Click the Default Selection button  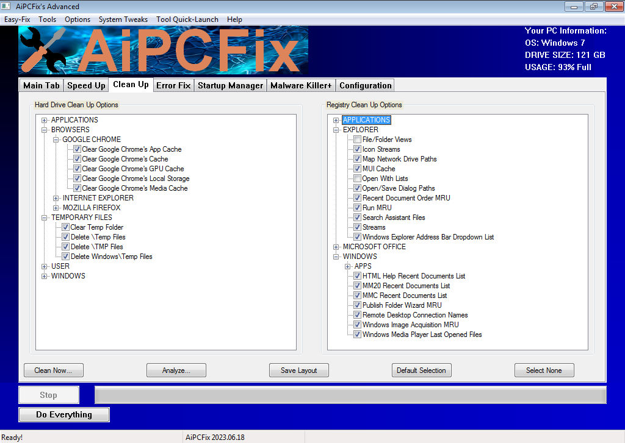(421, 370)
